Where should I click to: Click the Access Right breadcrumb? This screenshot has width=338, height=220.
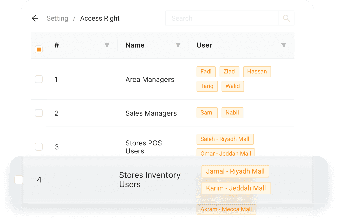click(x=99, y=18)
